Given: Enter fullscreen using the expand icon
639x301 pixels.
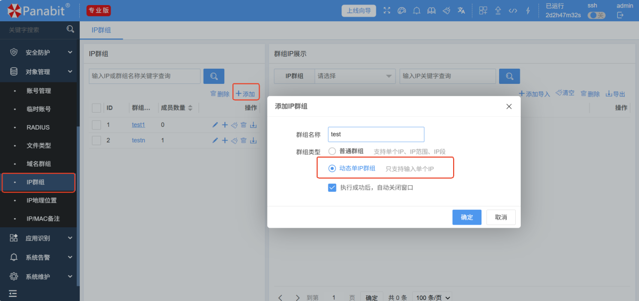Looking at the screenshot, I should click(387, 11).
